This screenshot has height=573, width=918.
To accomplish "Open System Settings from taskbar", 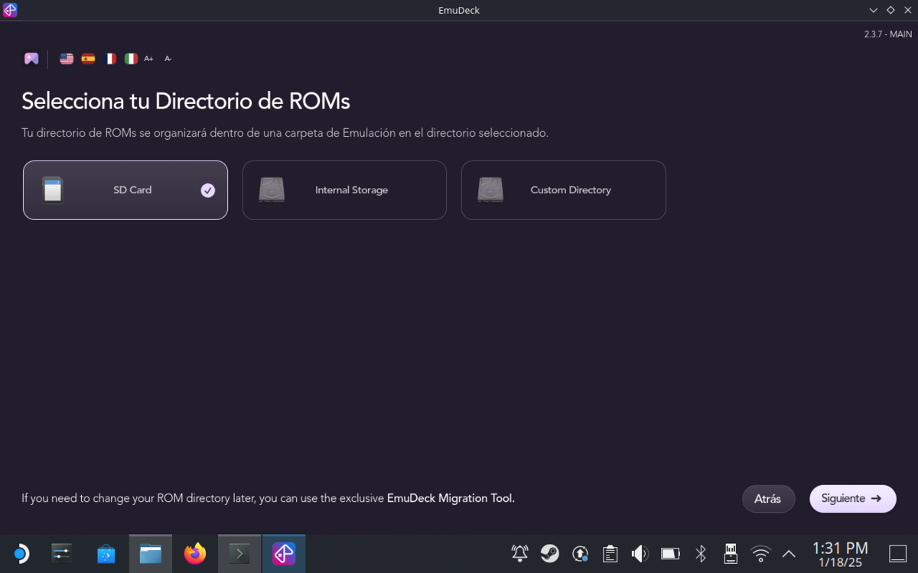I will coord(62,554).
